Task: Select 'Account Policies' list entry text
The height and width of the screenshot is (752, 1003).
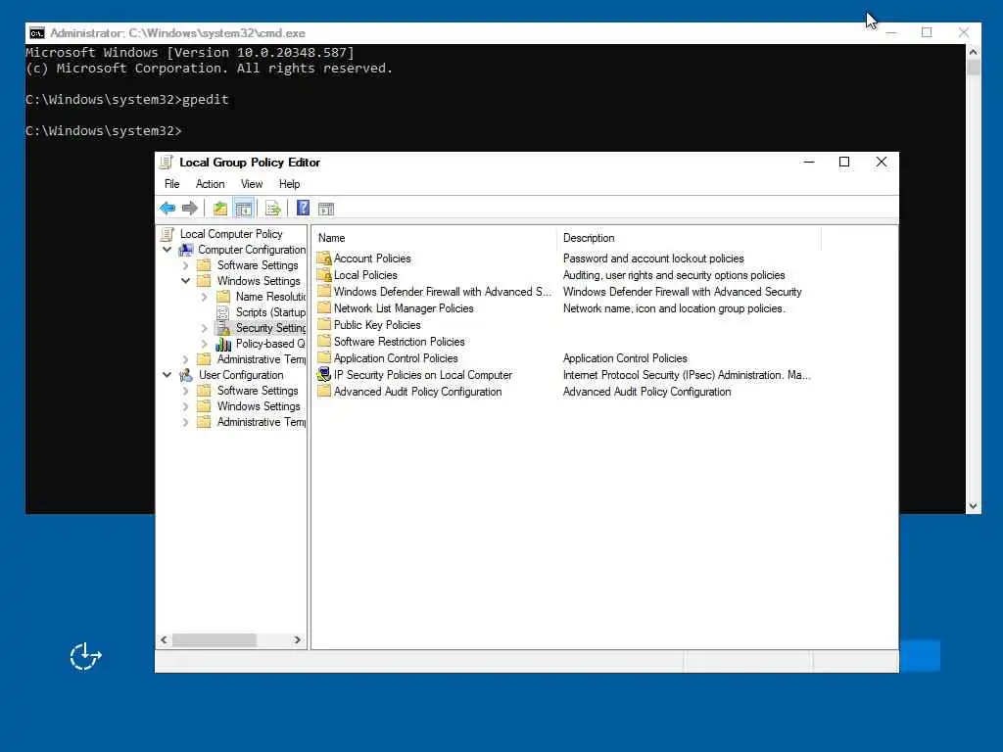Action: click(x=372, y=258)
